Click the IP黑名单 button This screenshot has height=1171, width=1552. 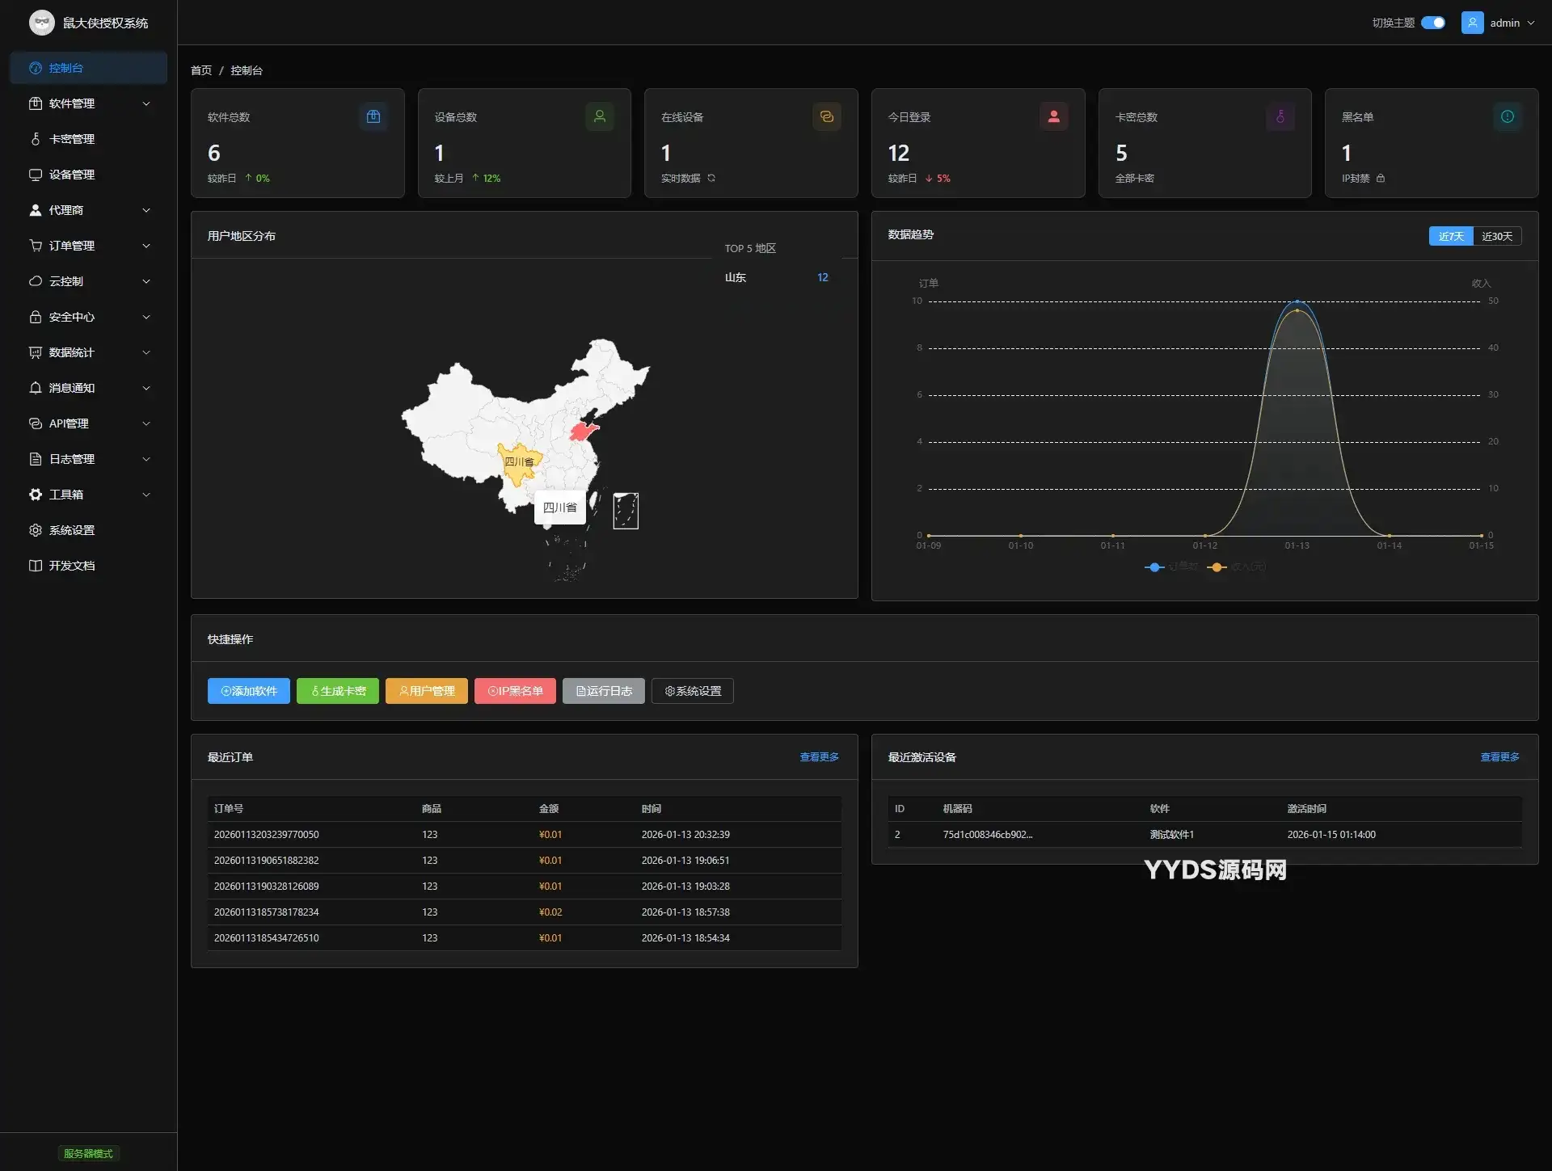pos(515,691)
